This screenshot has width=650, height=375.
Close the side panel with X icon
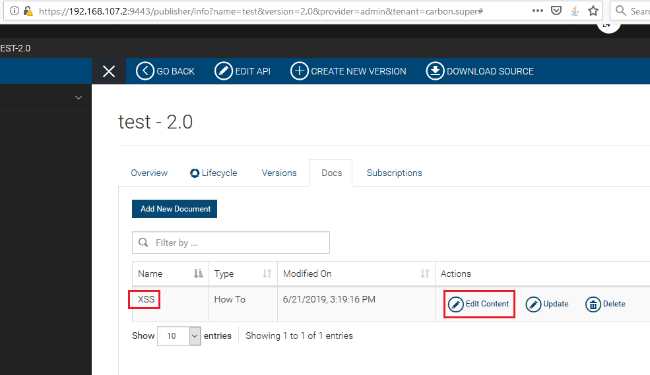coord(109,71)
